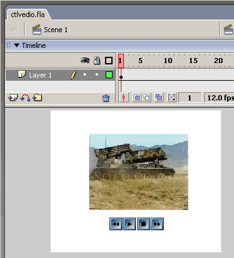Open Modify Onion Markers menu
Viewport: 234px width, 258px height.
tap(171, 98)
